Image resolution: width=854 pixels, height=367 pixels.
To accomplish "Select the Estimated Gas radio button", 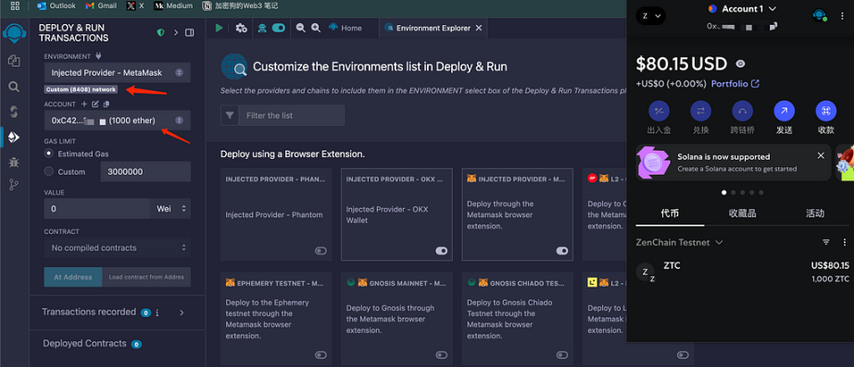I will pyautogui.click(x=49, y=153).
